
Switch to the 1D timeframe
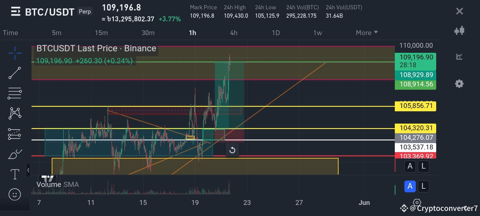point(276,33)
